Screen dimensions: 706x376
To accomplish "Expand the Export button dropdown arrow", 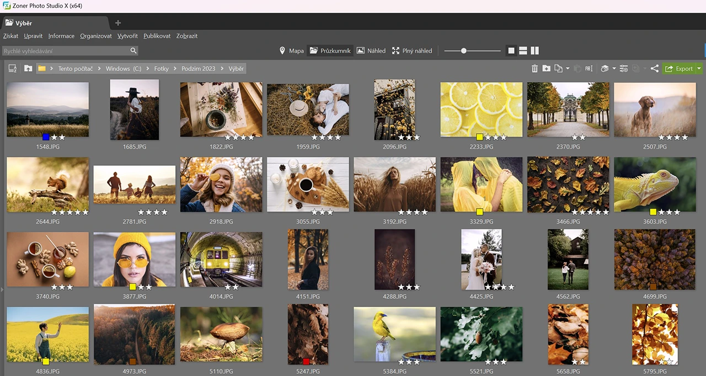I will click(699, 68).
